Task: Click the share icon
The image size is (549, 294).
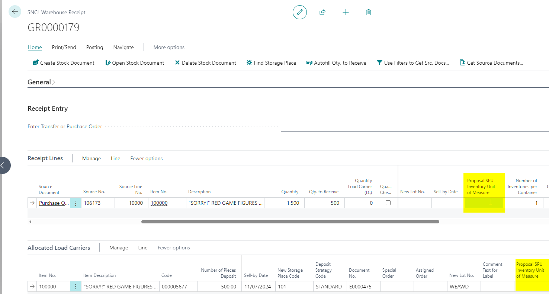Action: click(322, 12)
